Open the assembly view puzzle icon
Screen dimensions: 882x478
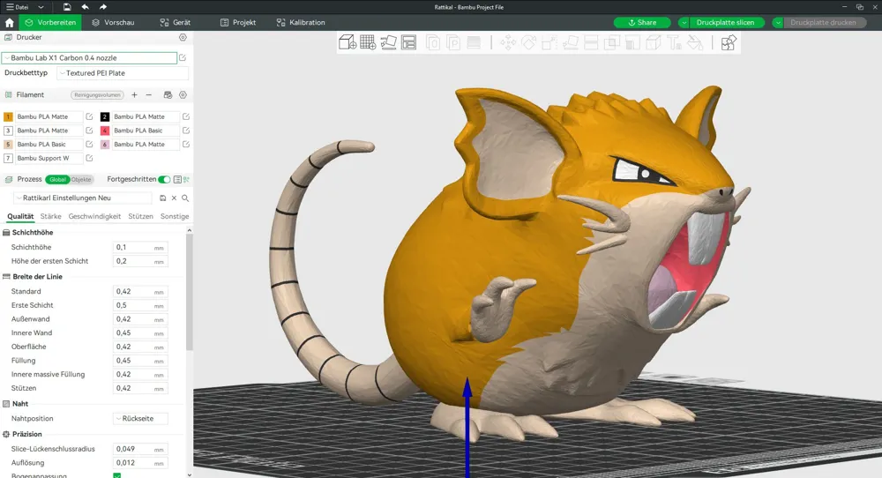coord(729,42)
